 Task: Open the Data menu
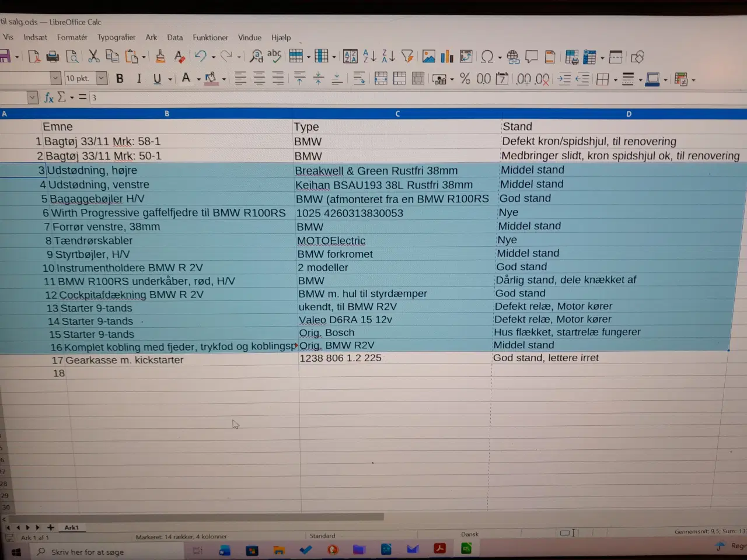(174, 37)
